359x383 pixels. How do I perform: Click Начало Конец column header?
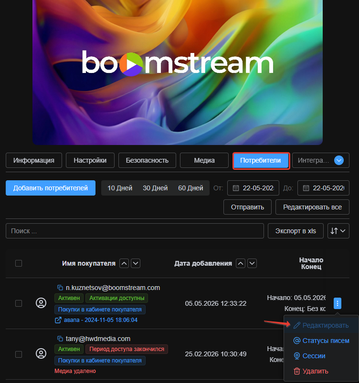pos(311,263)
